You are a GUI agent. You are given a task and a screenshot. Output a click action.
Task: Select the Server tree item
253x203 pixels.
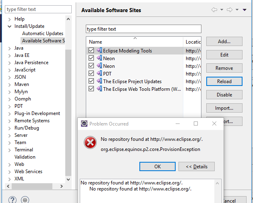pos(21,135)
